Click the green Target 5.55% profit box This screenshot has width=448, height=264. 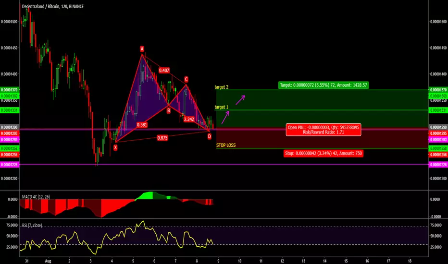pyautogui.click(x=324, y=85)
